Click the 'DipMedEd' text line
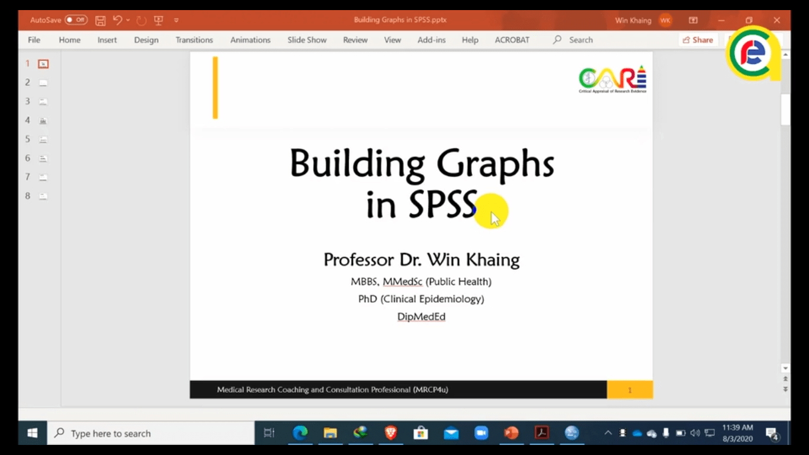The width and height of the screenshot is (809, 455). tap(421, 316)
